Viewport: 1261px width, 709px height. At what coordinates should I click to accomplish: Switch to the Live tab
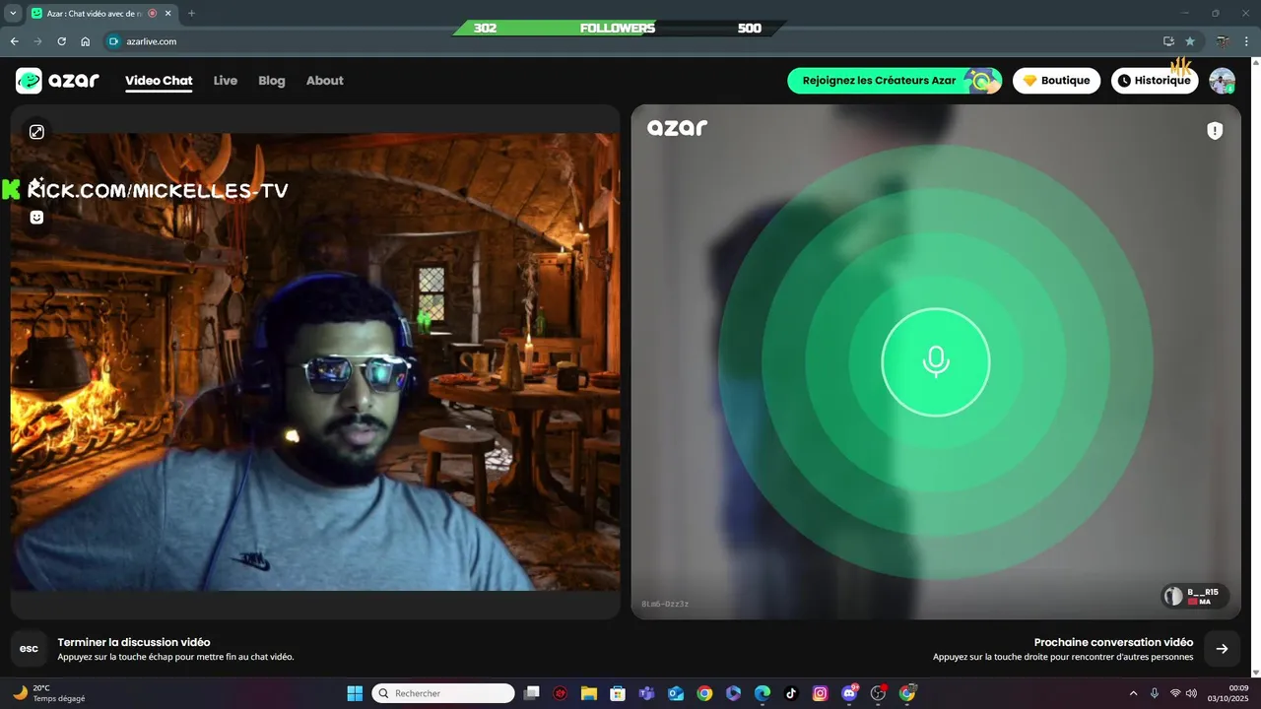click(x=226, y=81)
